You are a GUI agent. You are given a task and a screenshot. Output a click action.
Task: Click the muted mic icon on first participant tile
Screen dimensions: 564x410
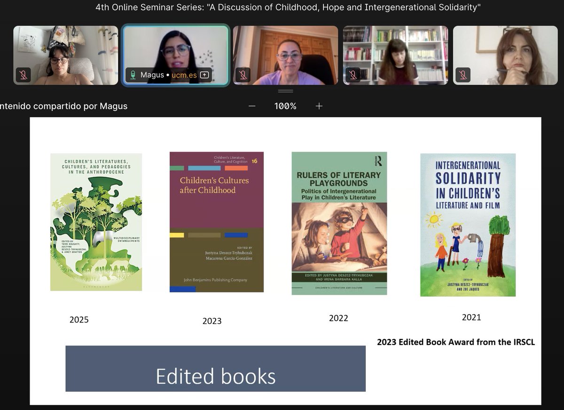click(23, 75)
